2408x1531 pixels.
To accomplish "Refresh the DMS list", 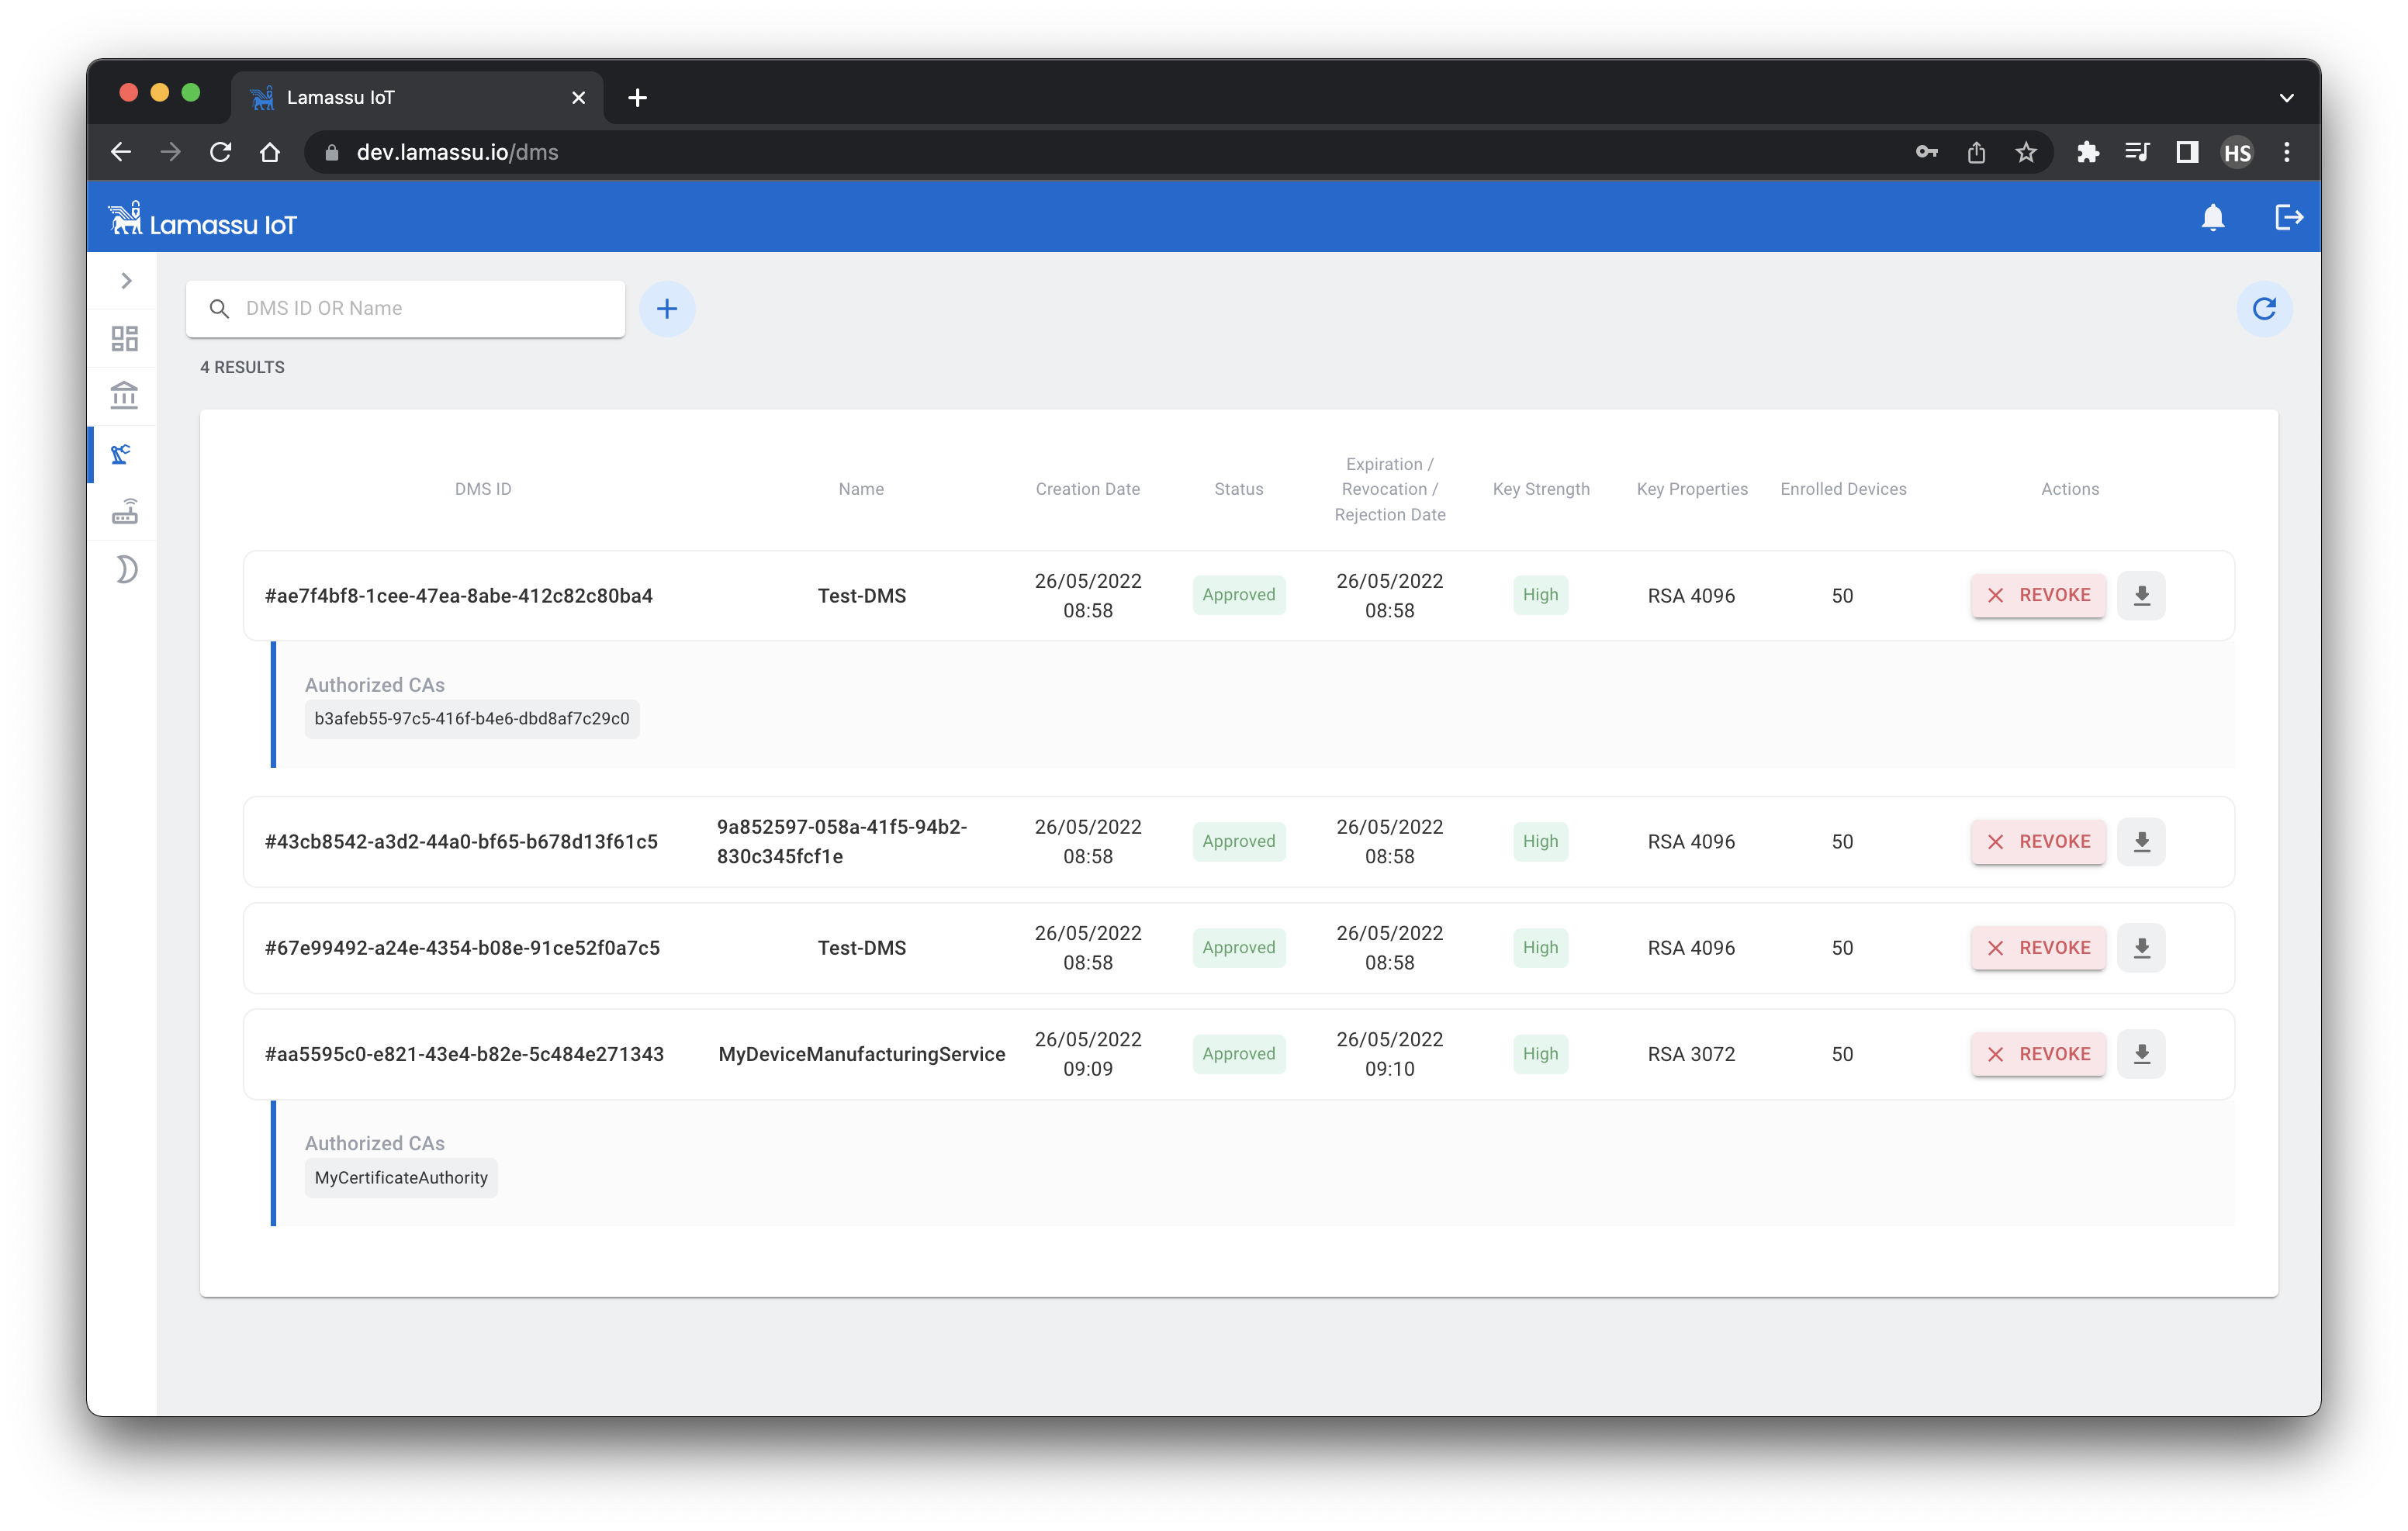I will (x=2264, y=309).
